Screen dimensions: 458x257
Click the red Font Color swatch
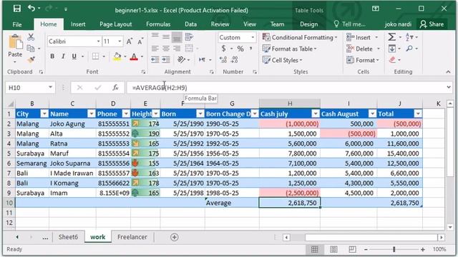pos(134,56)
